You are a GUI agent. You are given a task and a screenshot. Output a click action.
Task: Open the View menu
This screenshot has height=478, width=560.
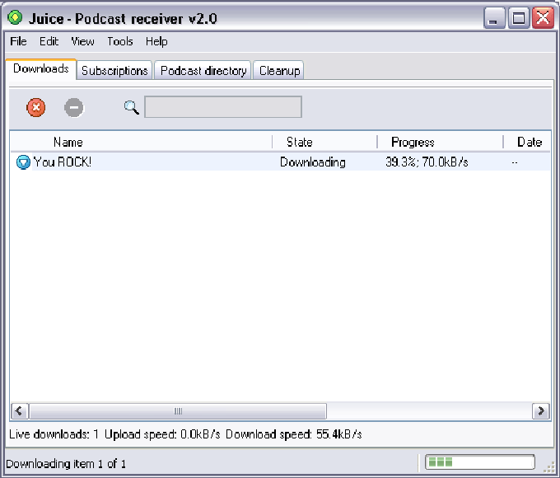click(82, 41)
